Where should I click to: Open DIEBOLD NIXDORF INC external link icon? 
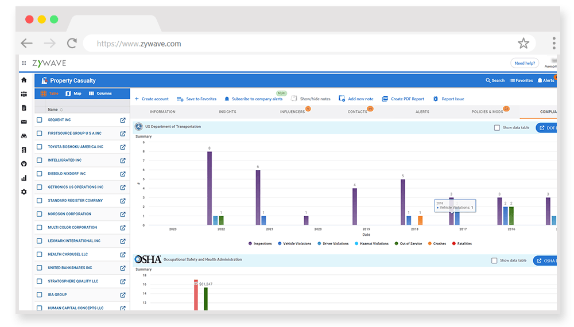click(123, 174)
